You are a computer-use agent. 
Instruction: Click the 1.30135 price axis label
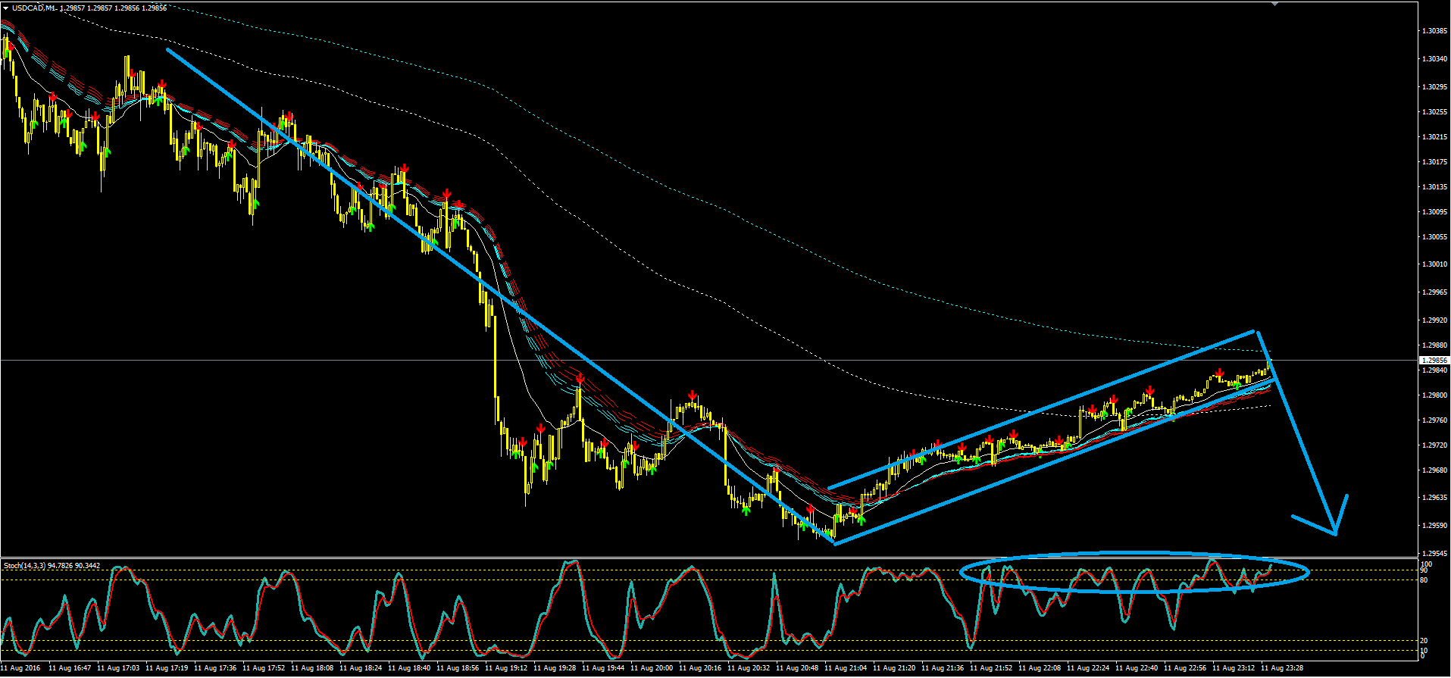point(1435,186)
